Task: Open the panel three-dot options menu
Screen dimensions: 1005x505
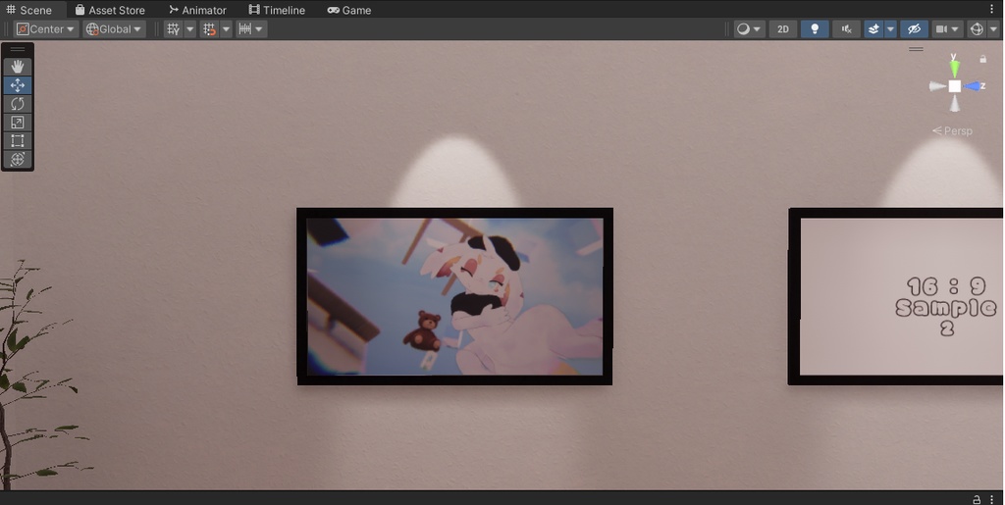Action: 992,9
